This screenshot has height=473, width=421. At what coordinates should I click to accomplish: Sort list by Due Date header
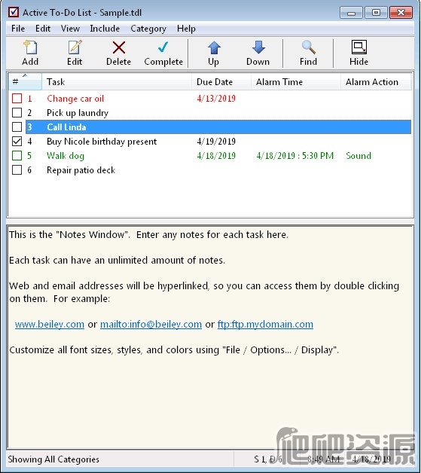(221, 82)
